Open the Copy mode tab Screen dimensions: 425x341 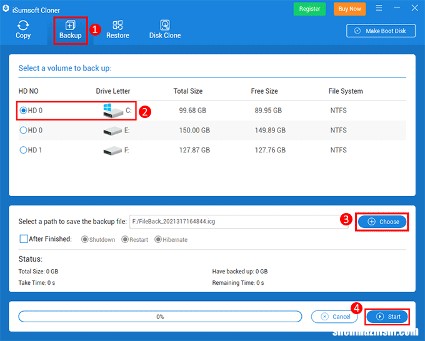click(x=23, y=30)
